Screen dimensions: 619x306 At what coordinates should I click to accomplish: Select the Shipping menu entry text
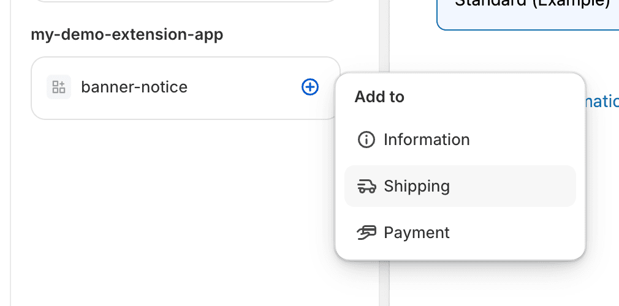[417, 187]
